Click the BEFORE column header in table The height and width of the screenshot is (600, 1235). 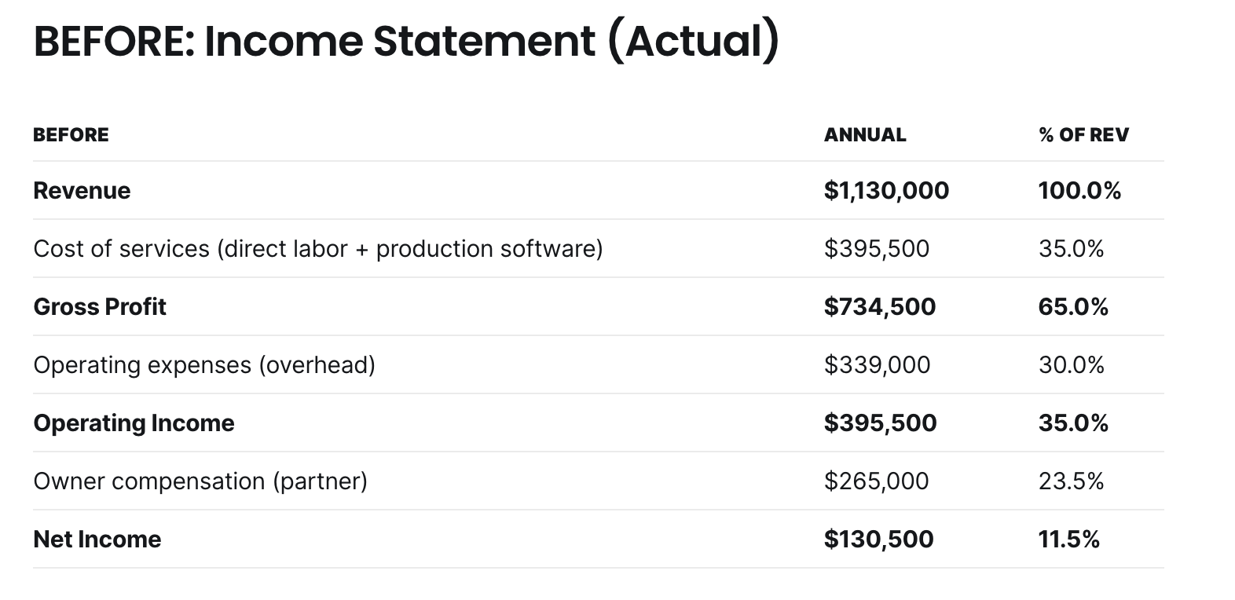pyautogui.click(x=71, y=135)
